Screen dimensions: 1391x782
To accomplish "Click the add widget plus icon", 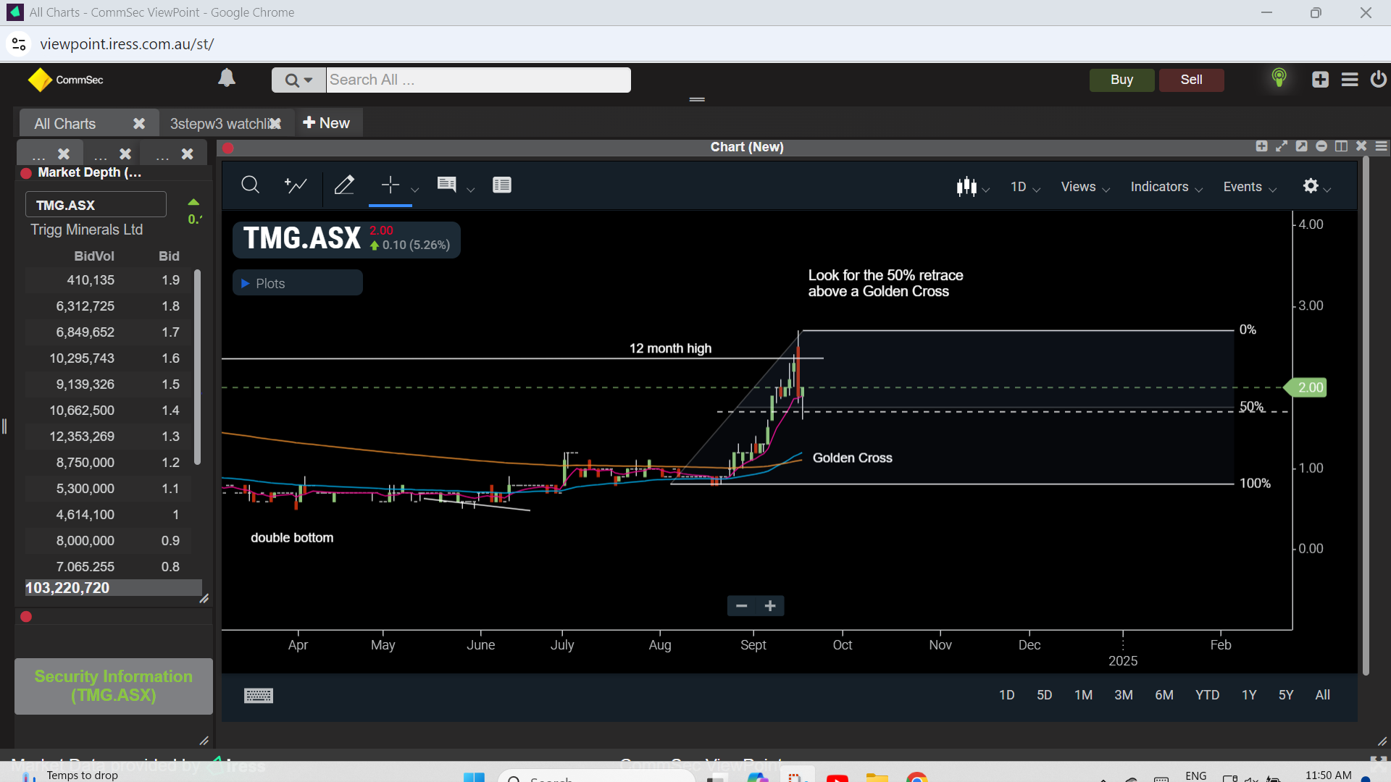I will pos(1320,79).
